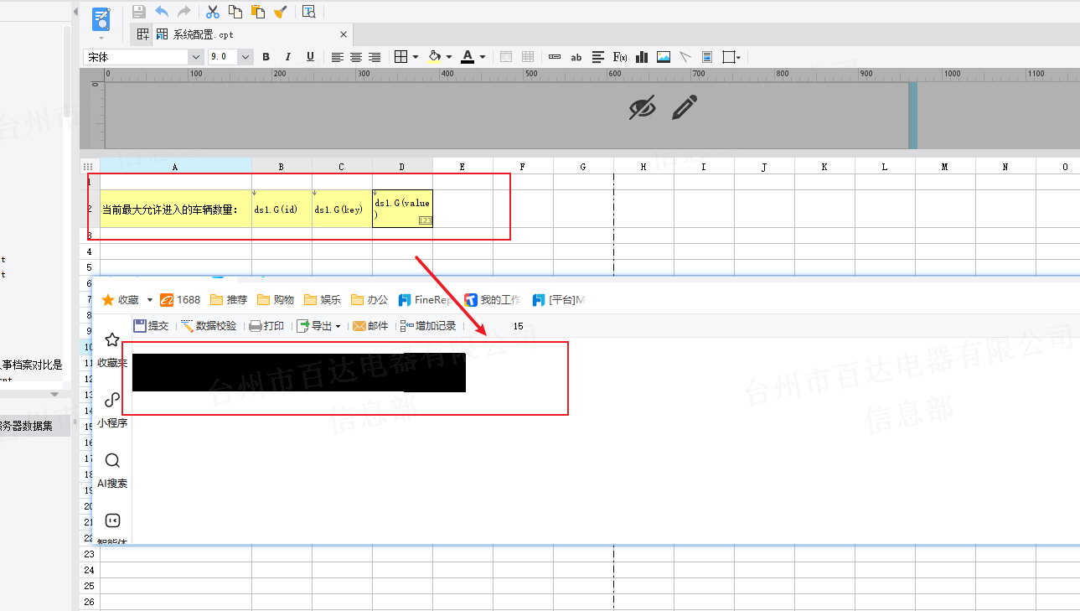
Task: Apply the font color A button
Action: coord(468,57)
